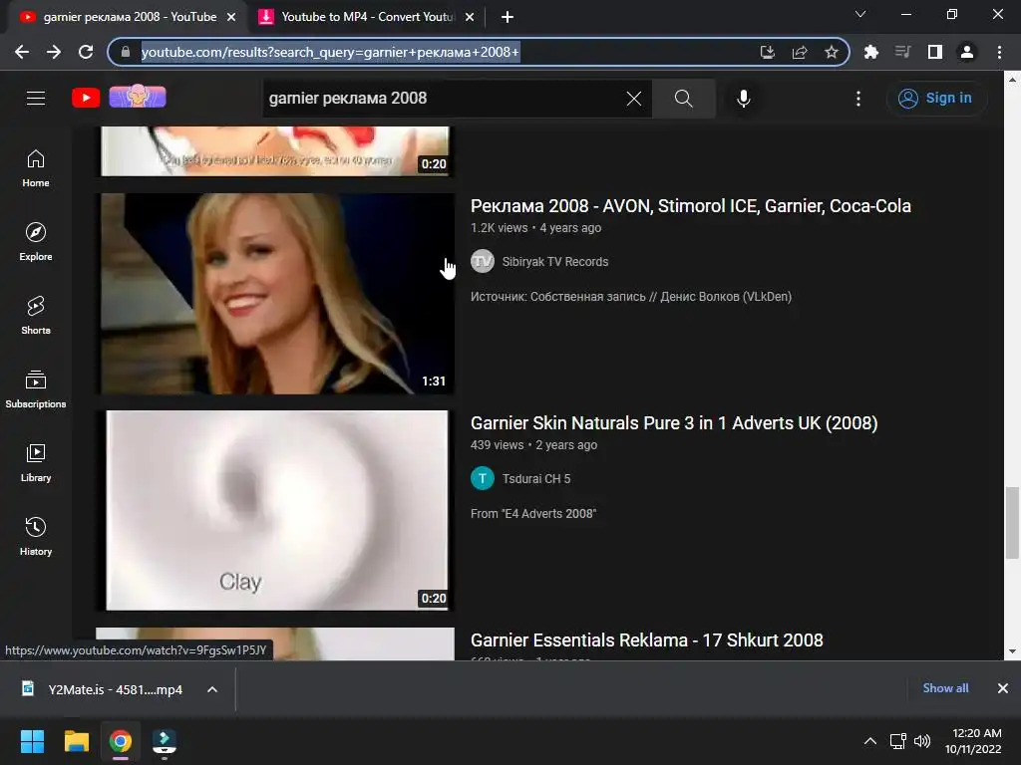This screenshot has height=765, width=1021.
Task: Reload the page
Action: coord(86,52)
